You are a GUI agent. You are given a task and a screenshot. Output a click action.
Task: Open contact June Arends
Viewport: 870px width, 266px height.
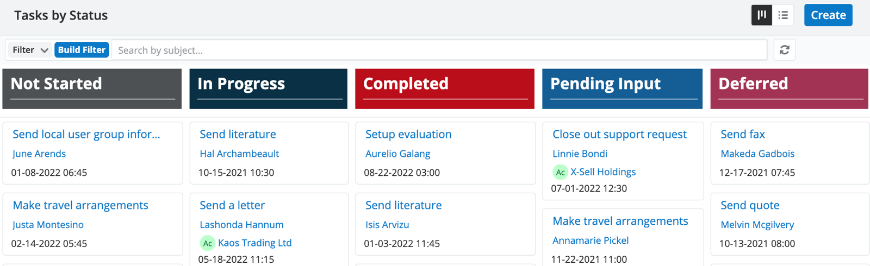[x=39, y=154]
